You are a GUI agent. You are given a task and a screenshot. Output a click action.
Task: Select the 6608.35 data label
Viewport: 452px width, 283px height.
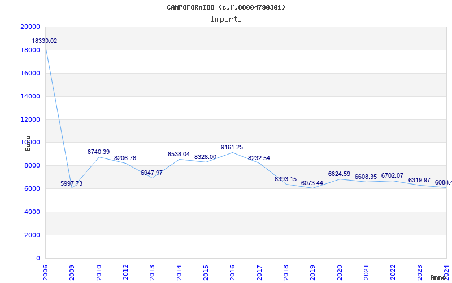[366, 177]
